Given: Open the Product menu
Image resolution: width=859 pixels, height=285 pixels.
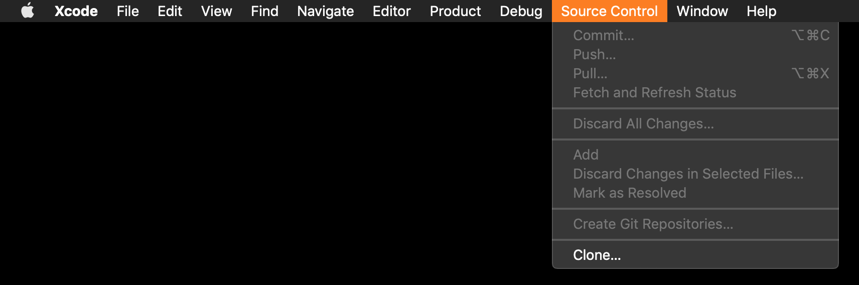Looking at the screenshot, I should click(x=455, y=11).
